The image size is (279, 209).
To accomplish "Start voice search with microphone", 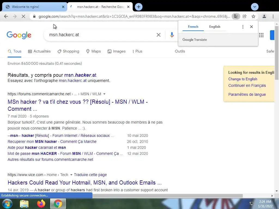I will [172, 35].
